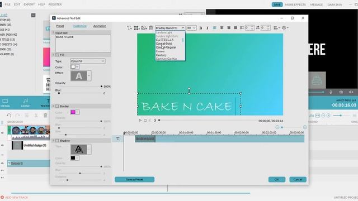This screenshot has width=358, height=201.
Task: Open the layer order dropdown icon
Action: [x=285, y=27]
